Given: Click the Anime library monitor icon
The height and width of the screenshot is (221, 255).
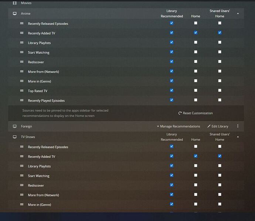Looking at the screenshot, I should point(15,14).
